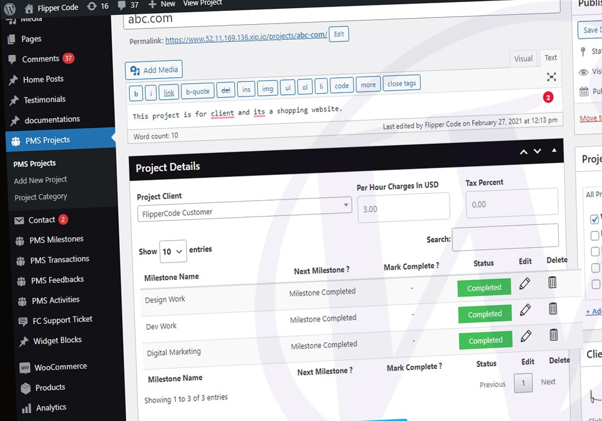
Task: Edit the Design Work milestone via pencil icon
Action: pos(525,284)
